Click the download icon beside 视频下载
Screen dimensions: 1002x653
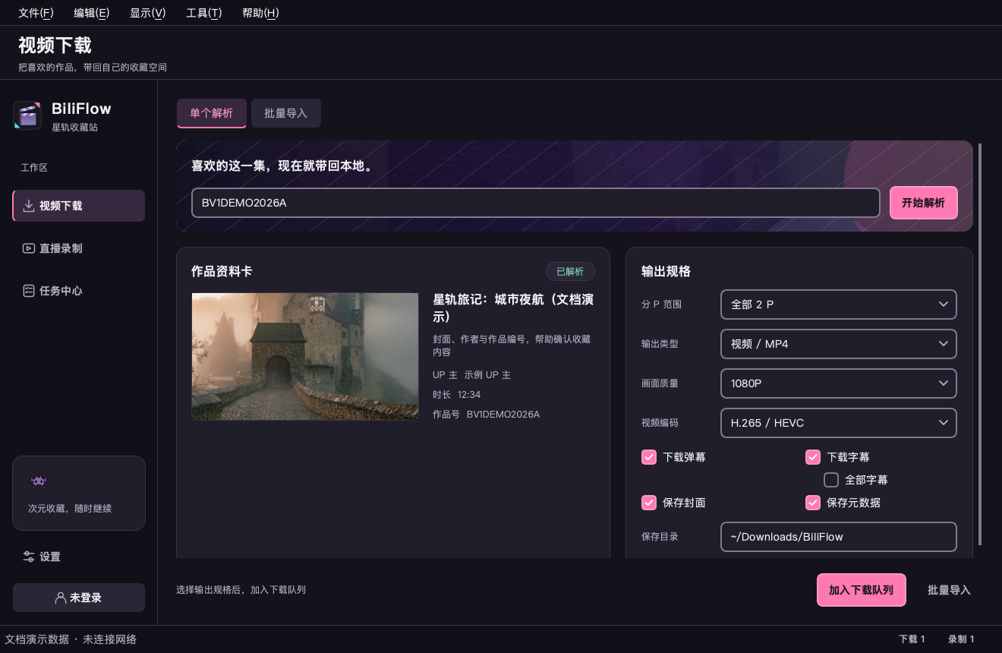(29, 206)
